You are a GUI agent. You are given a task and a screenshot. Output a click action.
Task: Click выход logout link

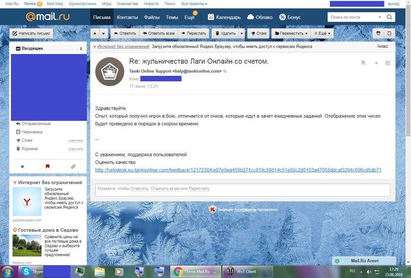pyautogui.click(x=394, y=4)
